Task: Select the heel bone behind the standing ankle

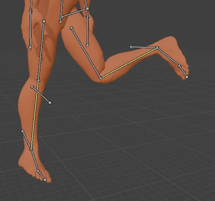Action: (x=26, y=140)
